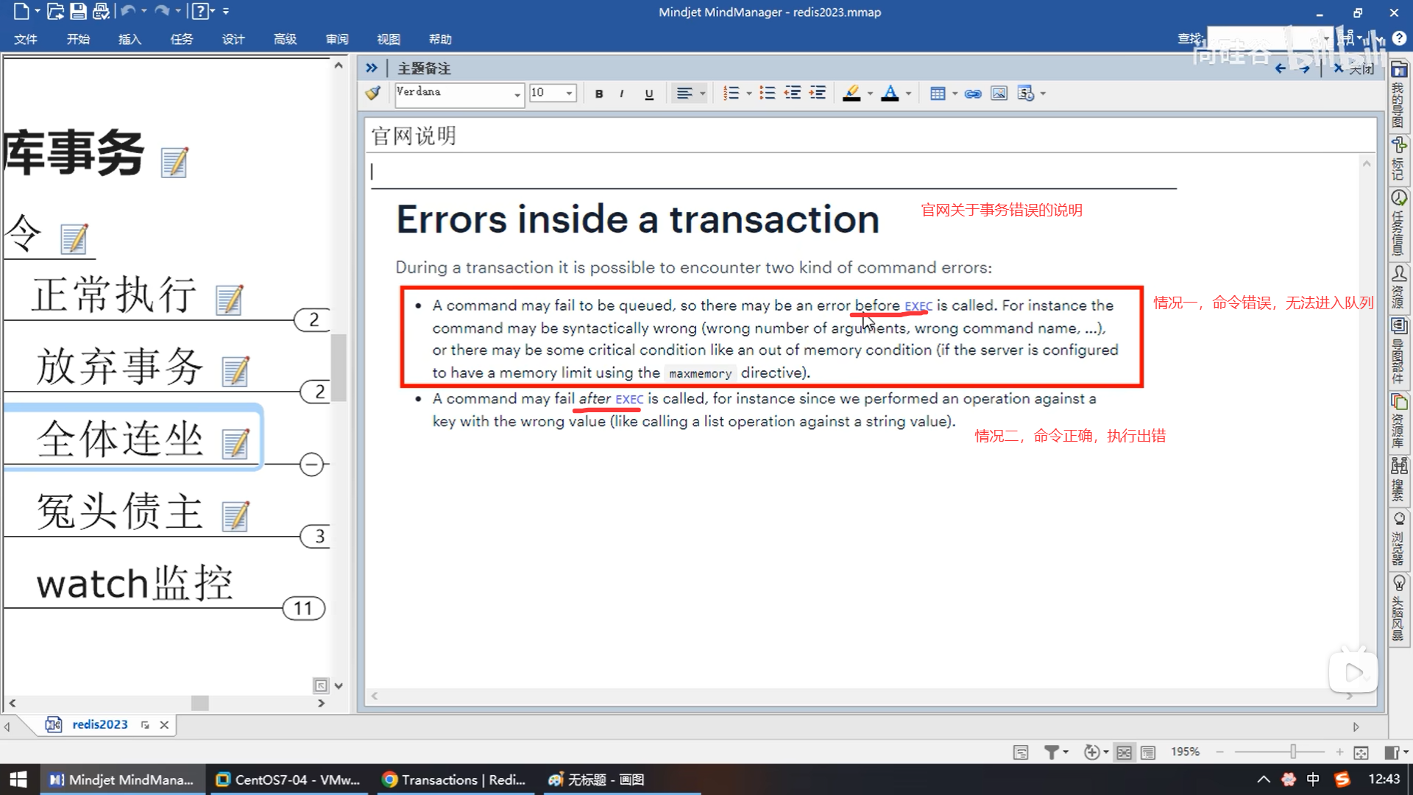The width and height of the screenshot is (1413, 795).
Task: Insert a table in the note
Action: pyautogui.click(x=937, y=93)
